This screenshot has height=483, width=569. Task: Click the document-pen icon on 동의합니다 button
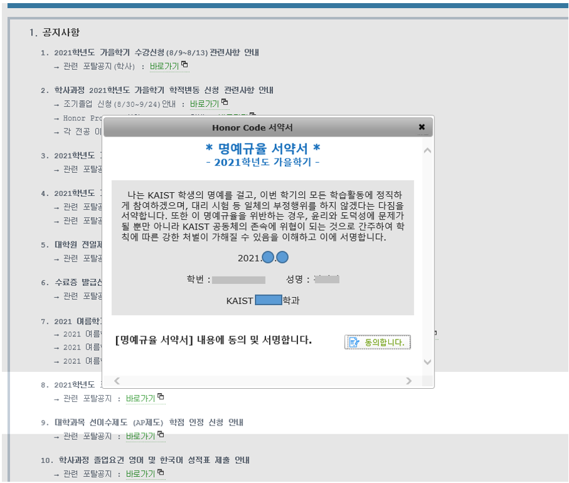354,343
